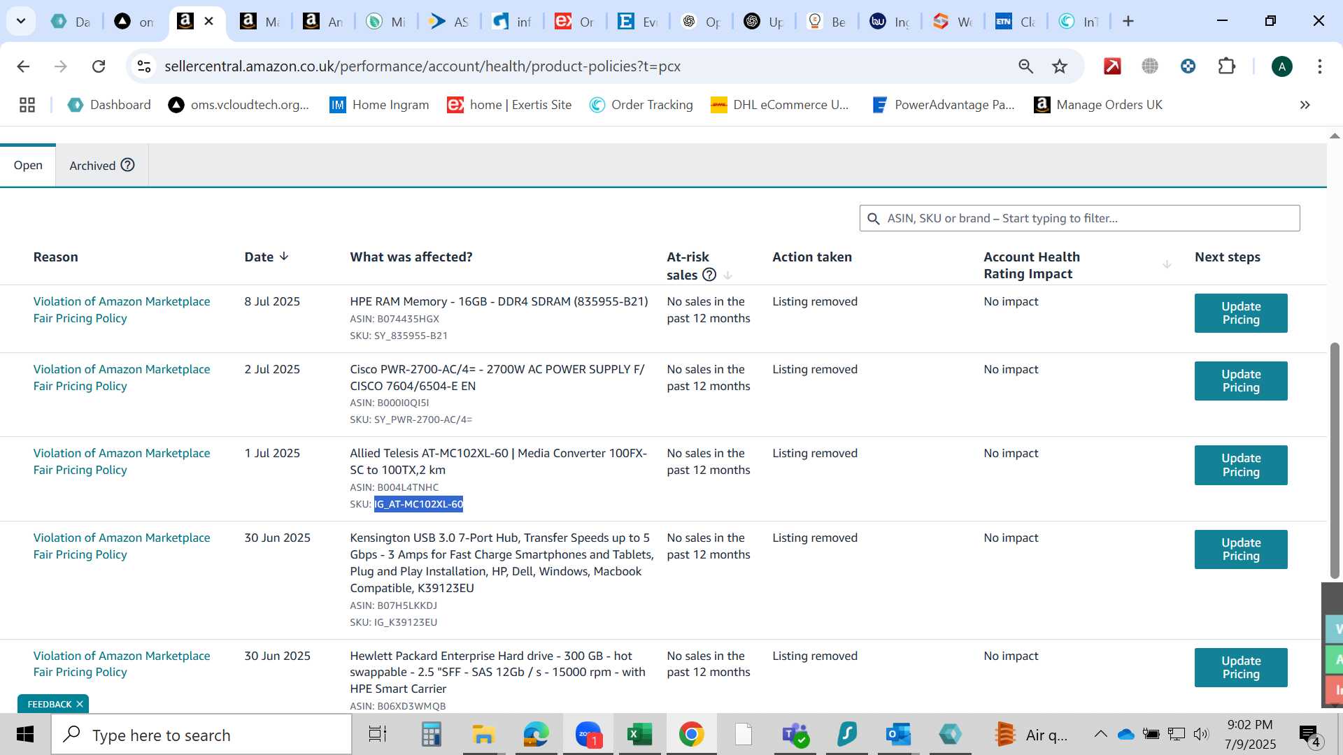Switch to the AS browser tab
Screen dimensions: 1343x755
click(449, 22)
